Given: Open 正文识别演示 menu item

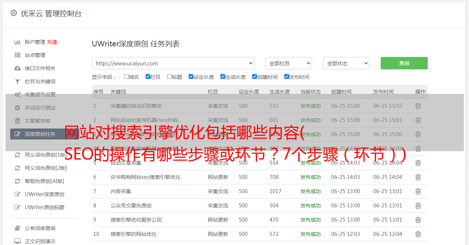Looking at the screenshot, I should (x=40, y=241).
